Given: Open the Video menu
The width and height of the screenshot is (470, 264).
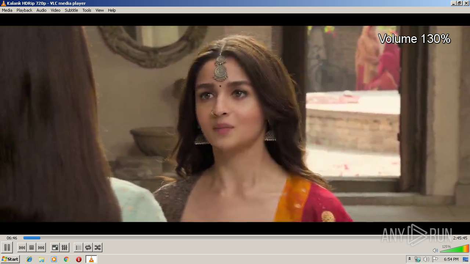Looking at the screenshot, I should (55, 10).
